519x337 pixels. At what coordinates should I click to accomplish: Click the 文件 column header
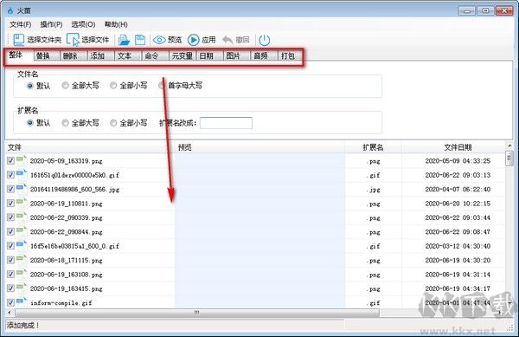90,147
